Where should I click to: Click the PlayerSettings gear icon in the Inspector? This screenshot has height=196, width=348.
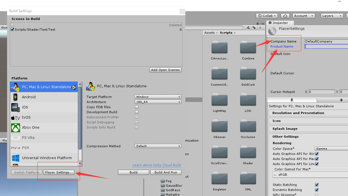(272, 31)
